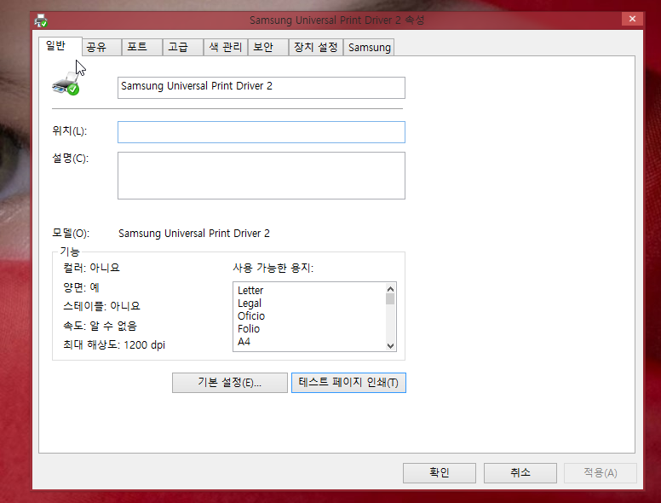Focus the 위치(L) location field
Image resolution: width=661 pixels, height=503 pixels.
coord(262,132)
